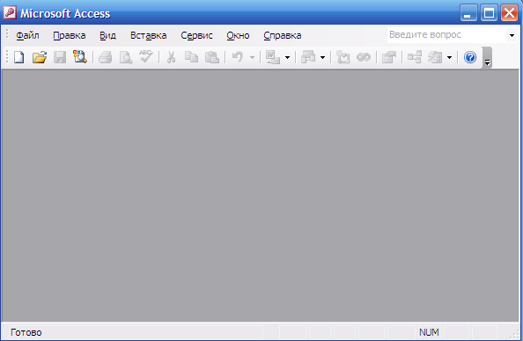Click the Analyze icon
The image size is (523, 341).
coord(308,57)
